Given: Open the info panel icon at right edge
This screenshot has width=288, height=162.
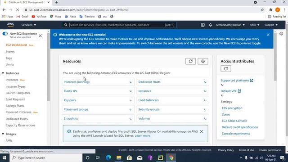Looking at the screenshot, I should 281,34.
